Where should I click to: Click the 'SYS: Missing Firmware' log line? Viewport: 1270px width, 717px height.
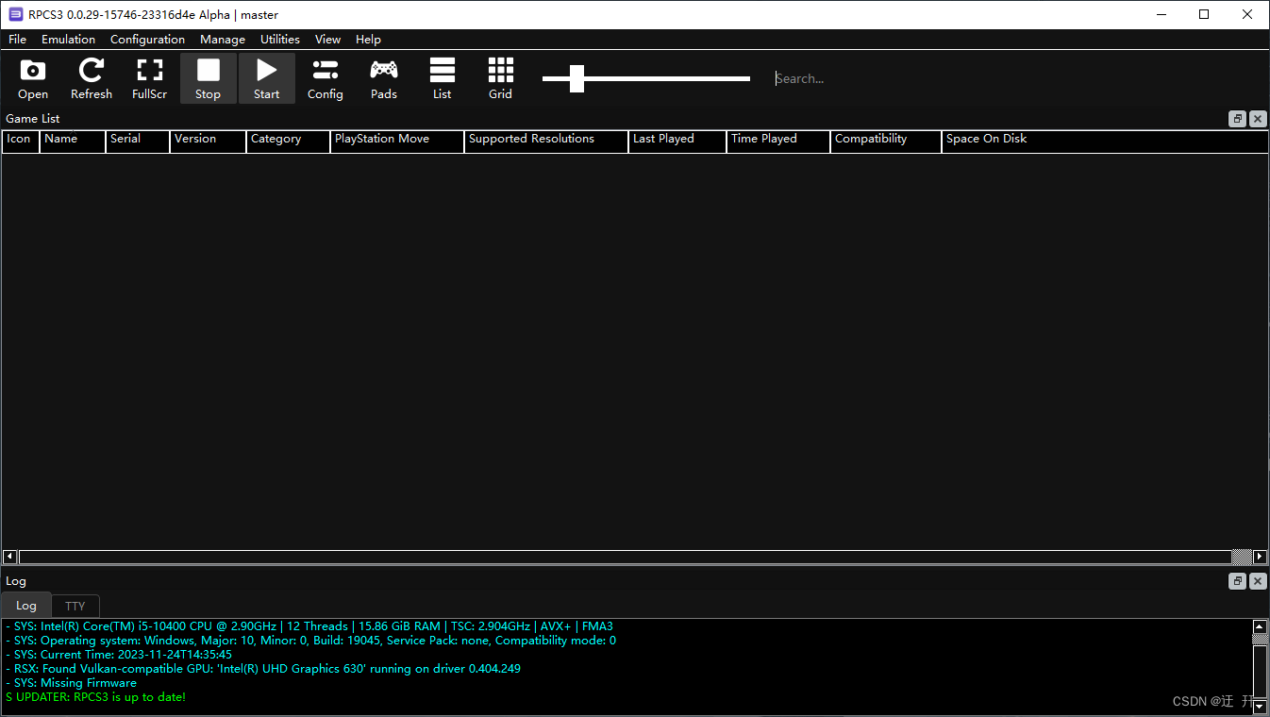71,683
